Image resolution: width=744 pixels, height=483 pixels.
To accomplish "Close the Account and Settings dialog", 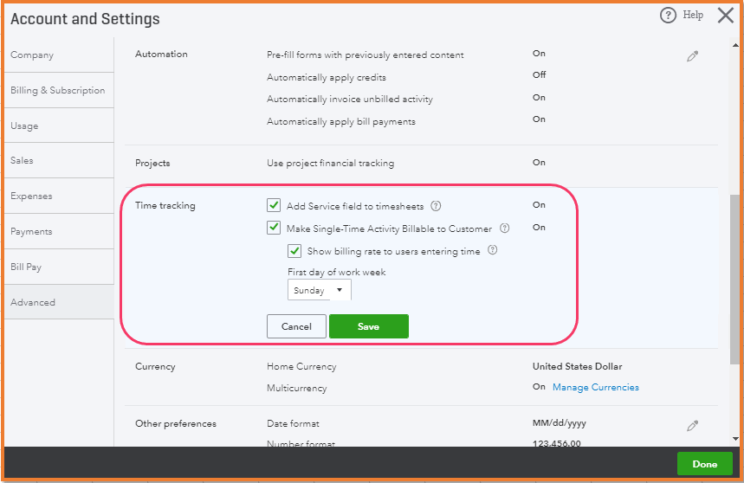I will coord(726,16).
